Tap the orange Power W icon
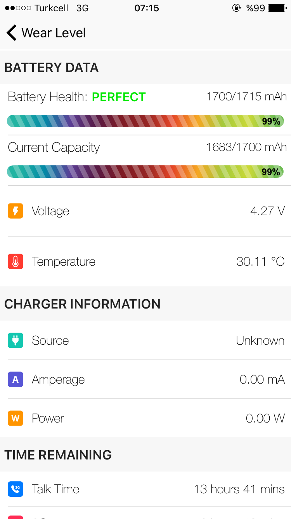 [x=16, y=418]
